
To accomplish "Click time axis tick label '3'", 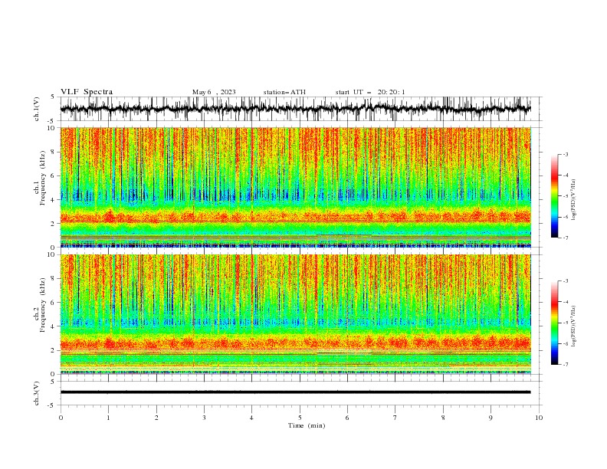I will tap(204, 418).
